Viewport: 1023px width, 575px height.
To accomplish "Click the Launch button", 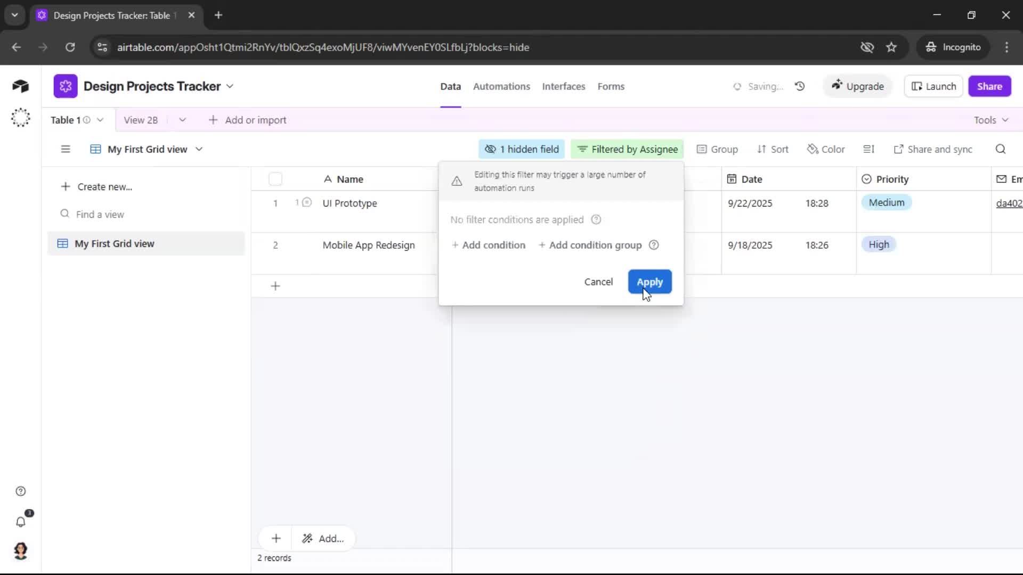I will [933, 86].
